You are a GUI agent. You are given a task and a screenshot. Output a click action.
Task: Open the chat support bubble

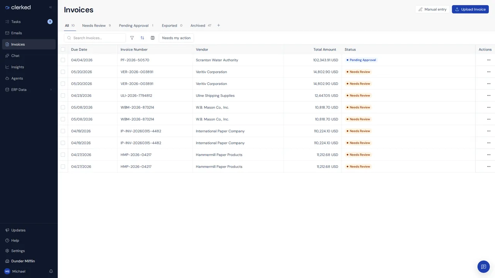click(x=483, y=266)
